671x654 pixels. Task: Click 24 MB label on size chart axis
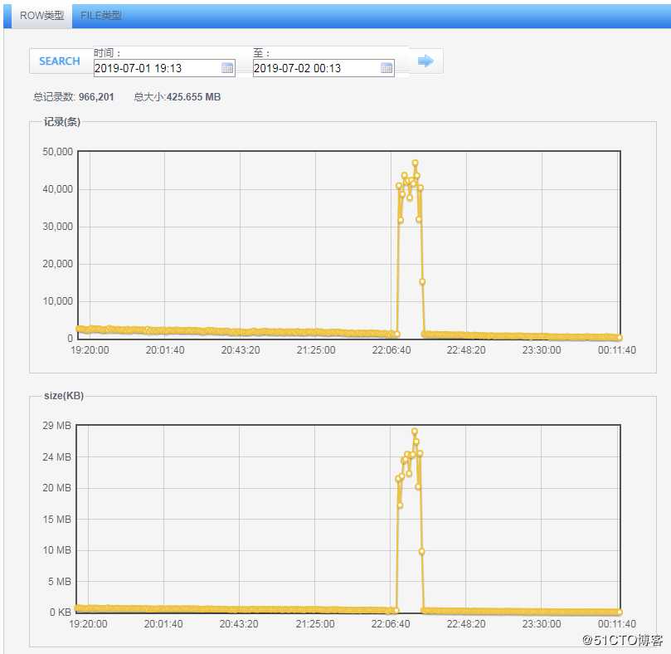point(57,457)
